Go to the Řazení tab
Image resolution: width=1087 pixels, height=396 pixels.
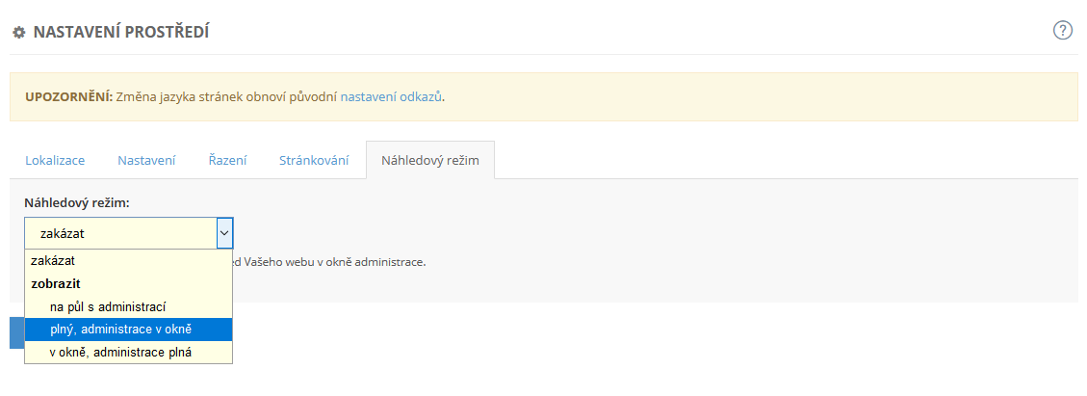point(227,160)
